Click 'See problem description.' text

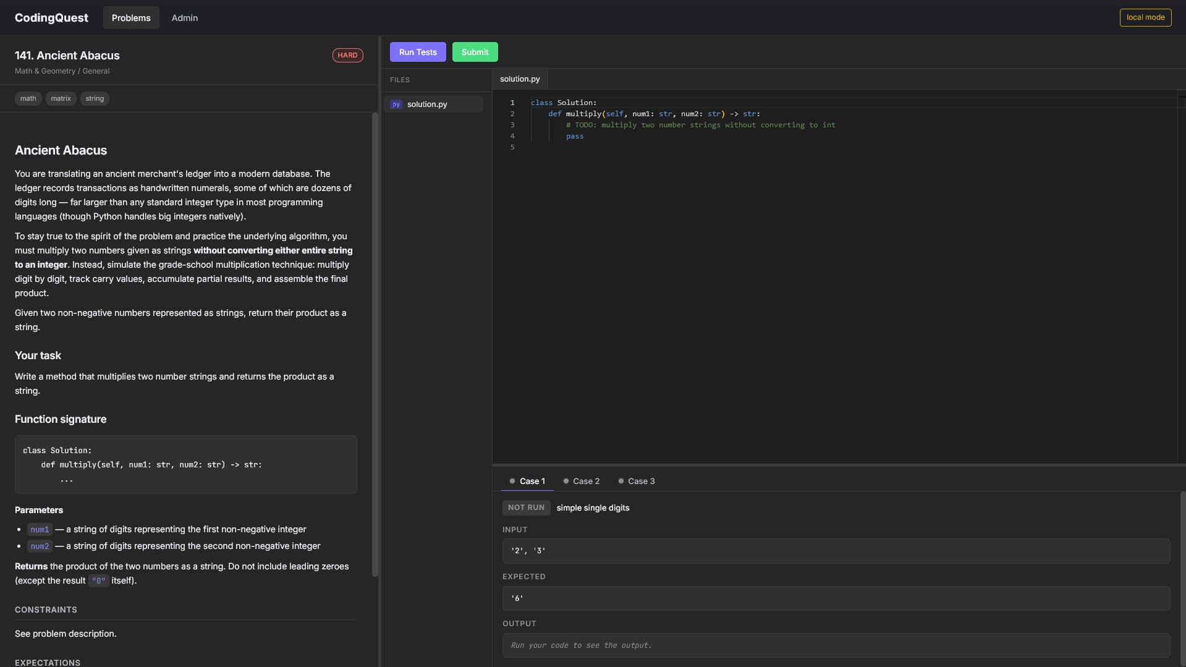click(66, 634)
